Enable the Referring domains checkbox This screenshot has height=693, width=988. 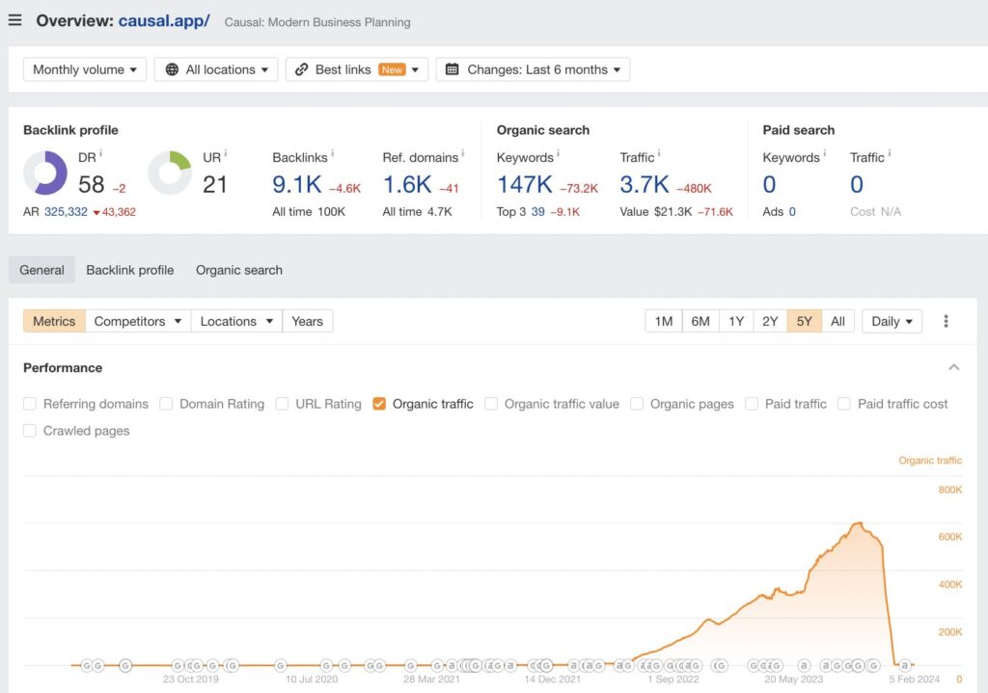click(x=30, y=404)
